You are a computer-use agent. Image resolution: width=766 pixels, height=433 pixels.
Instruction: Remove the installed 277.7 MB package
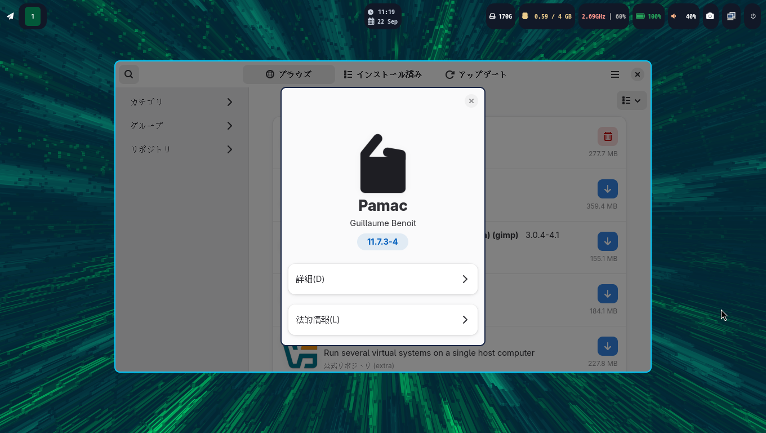tap(608, 136)
